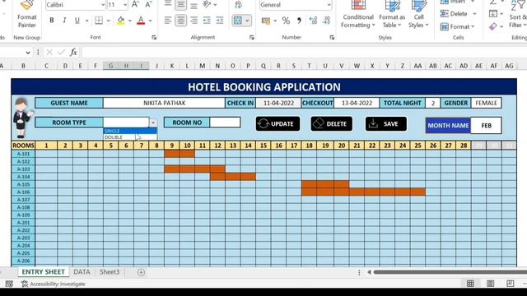Click the Fill down icon in Editing
The width and height of the screenshot is (527, 296).
coord(493,14)
